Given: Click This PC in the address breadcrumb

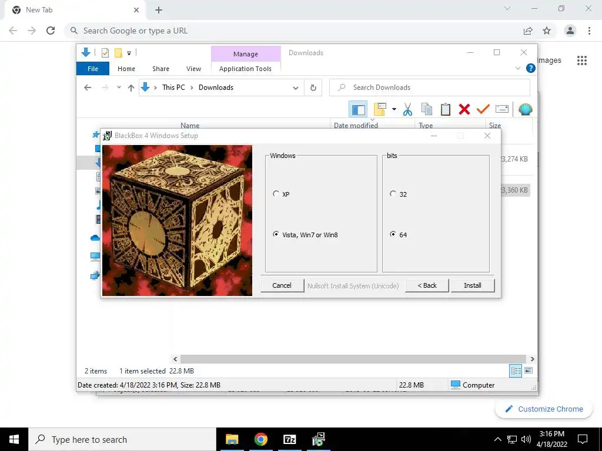Looking at the screenshot, I should click(173, 87).
